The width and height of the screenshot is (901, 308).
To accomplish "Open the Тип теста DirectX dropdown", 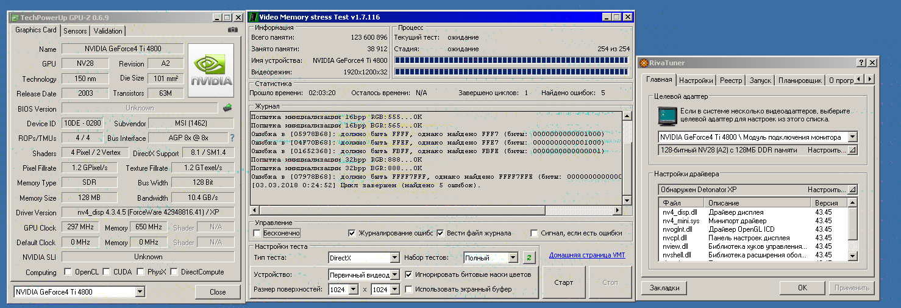I will pyautogui.click(x=394, y=257).
